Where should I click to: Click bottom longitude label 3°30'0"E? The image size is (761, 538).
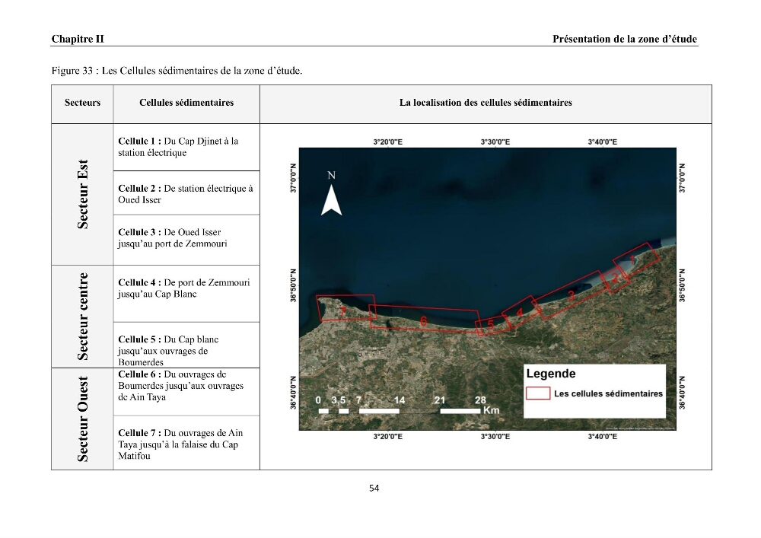click(495, 437)
